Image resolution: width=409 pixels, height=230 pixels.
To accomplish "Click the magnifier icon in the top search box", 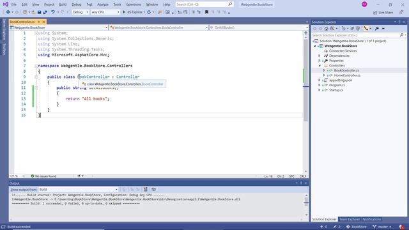I will (x=230, y=4).
